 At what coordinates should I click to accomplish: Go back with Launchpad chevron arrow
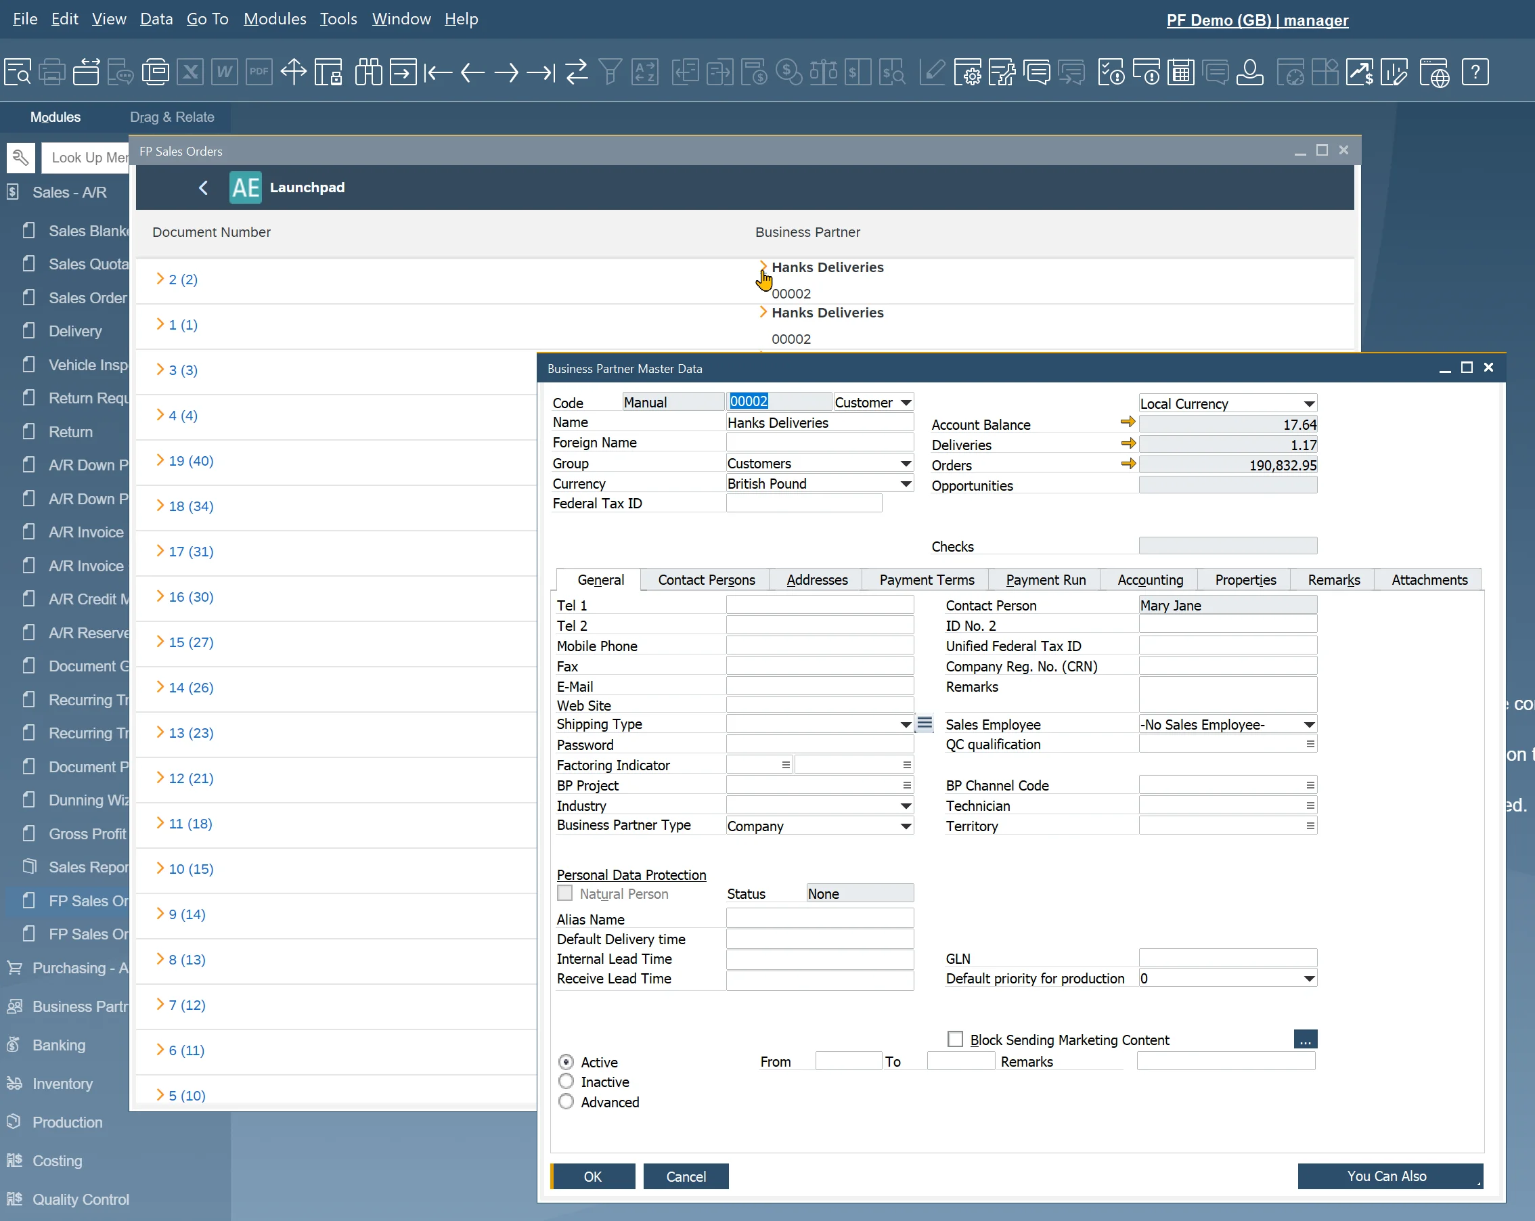pos(204,188)
